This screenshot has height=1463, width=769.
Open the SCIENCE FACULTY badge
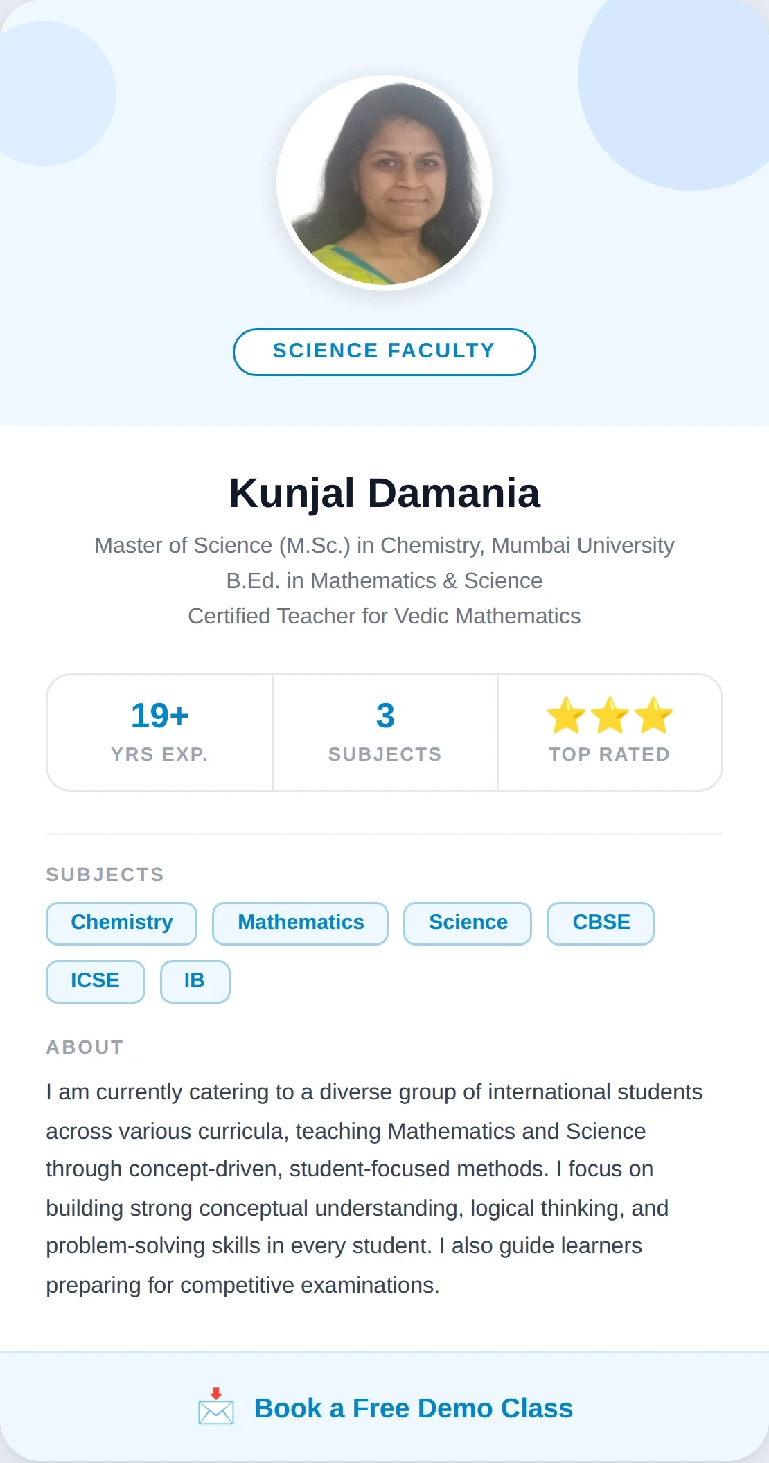coord(384,351)
